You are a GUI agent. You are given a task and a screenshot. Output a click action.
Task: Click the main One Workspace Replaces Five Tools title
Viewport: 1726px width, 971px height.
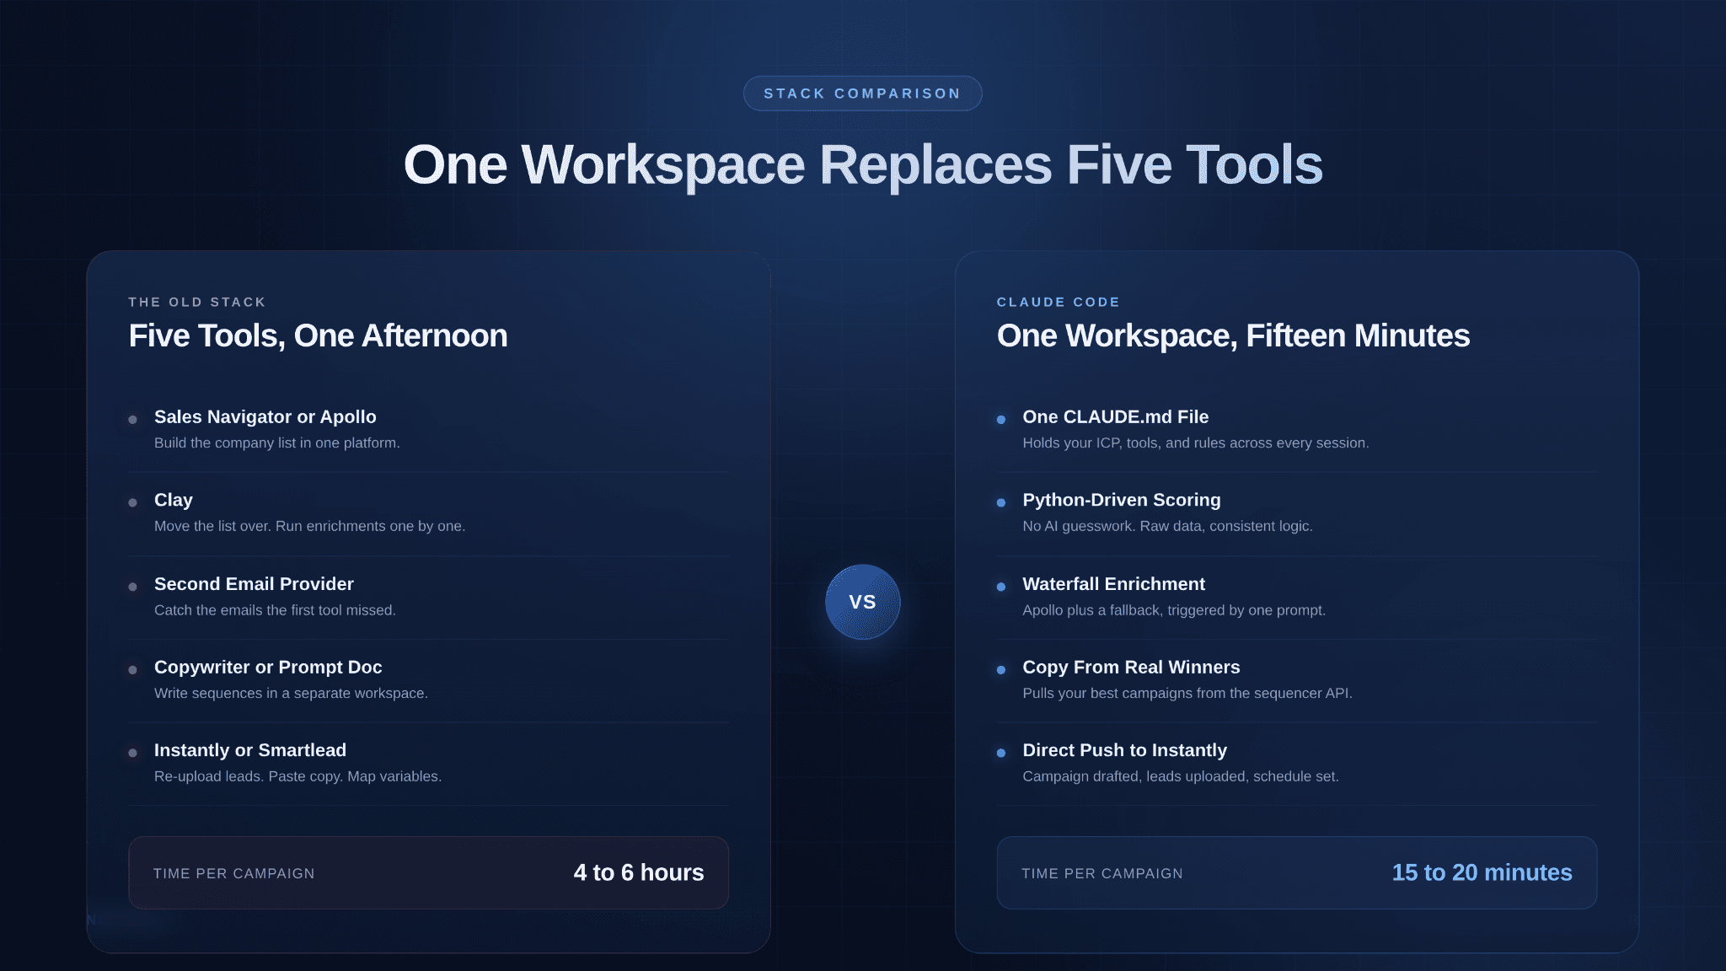click(862, 164)
